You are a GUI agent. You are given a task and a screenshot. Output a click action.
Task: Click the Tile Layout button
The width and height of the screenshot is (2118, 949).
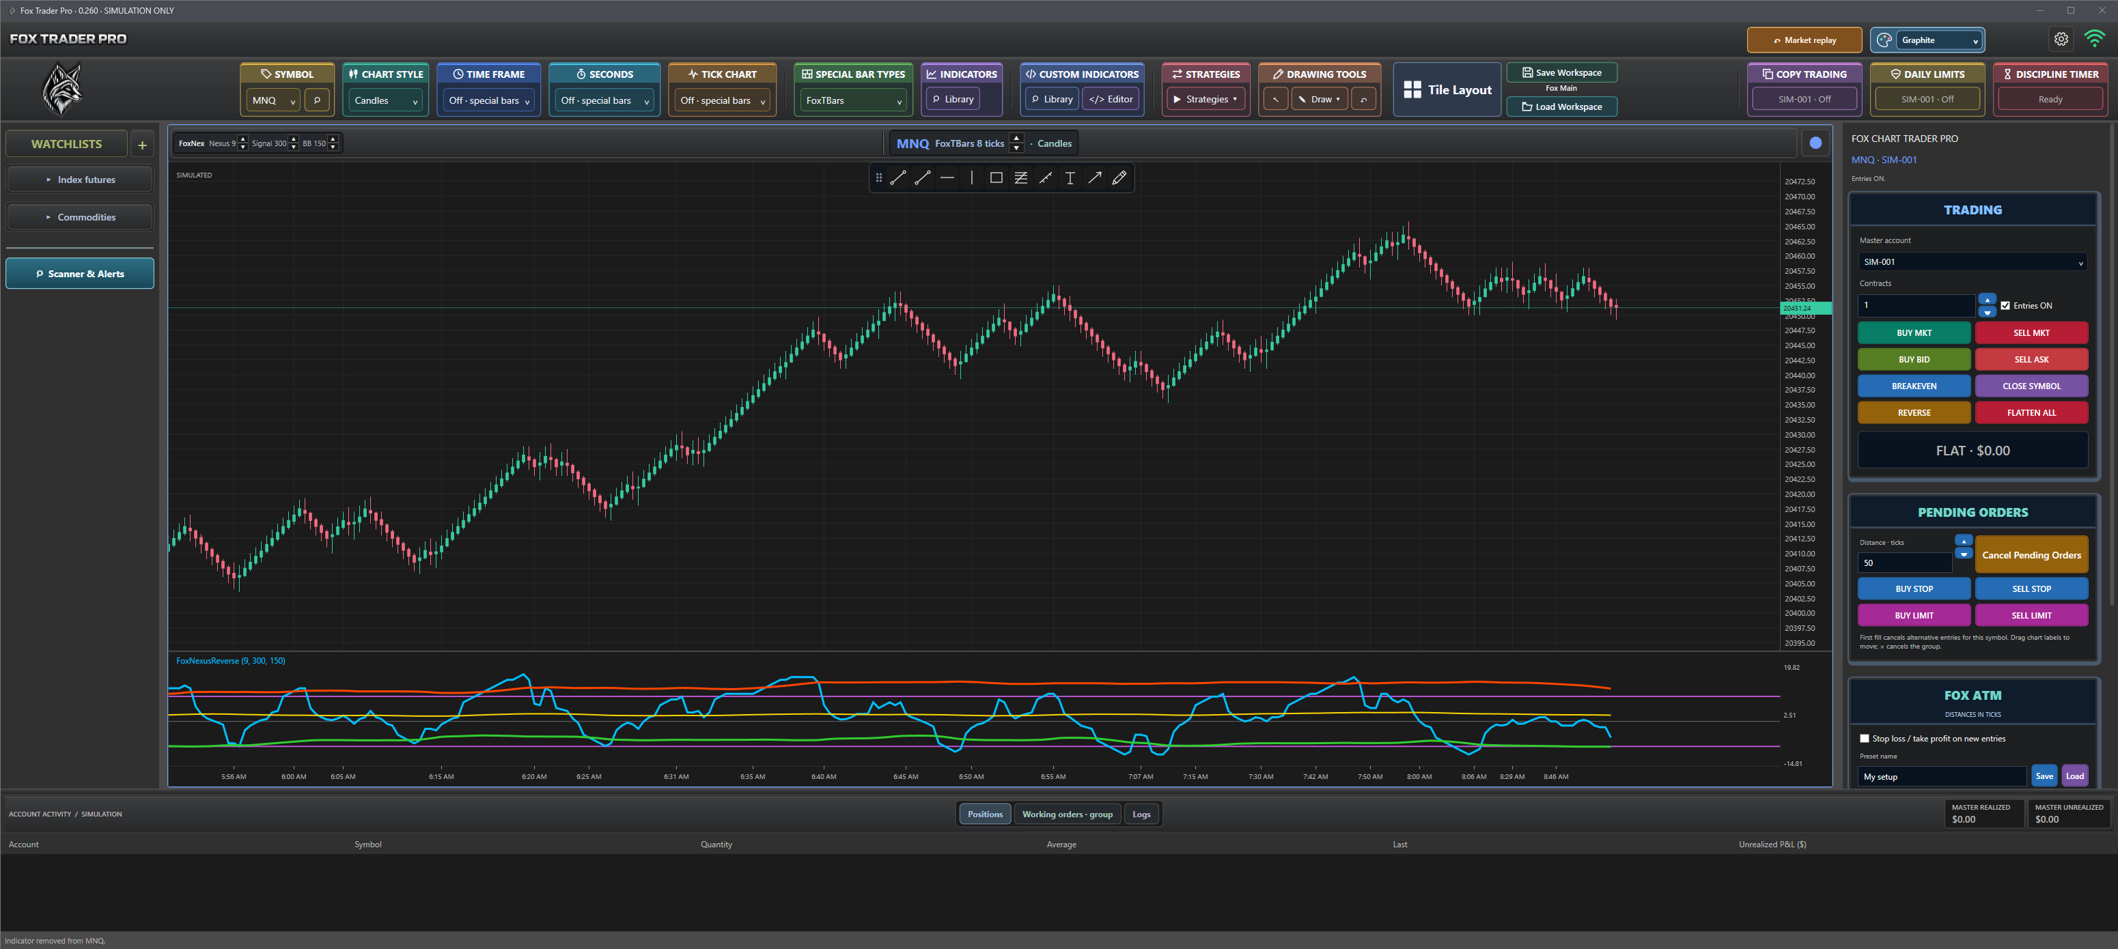coord(1447,89)
